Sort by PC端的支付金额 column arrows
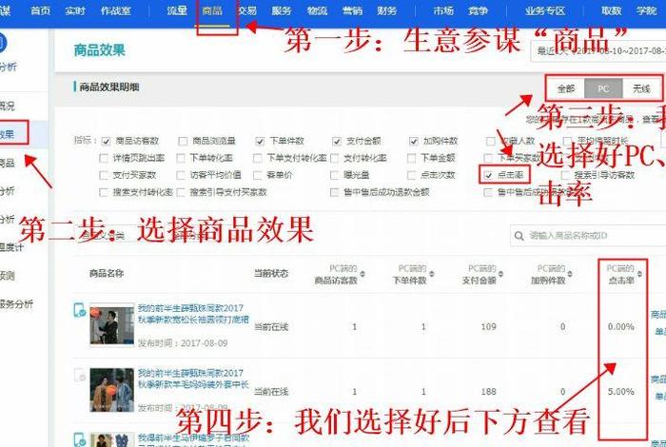The width and height of the screenshot is (666, 447). [500, 274]
